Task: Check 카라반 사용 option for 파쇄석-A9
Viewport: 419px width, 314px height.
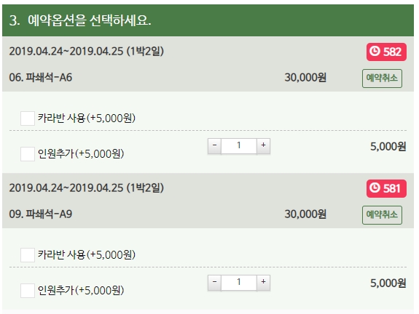Action: pos(28,255)
